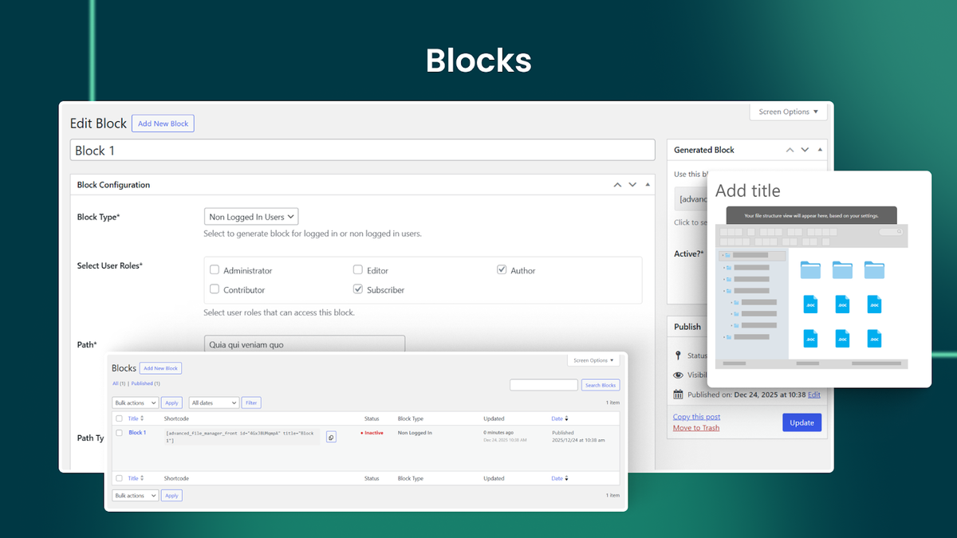Screen dimensions: 957x538
Task: Switch to the Published filter view
Action: pyautogui.click(x=142, y=383)
